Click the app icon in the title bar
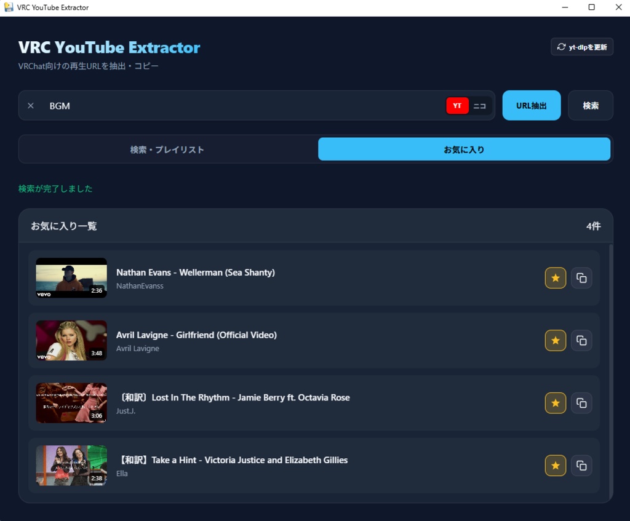This screenshot has height=521, width=630. 8,7
